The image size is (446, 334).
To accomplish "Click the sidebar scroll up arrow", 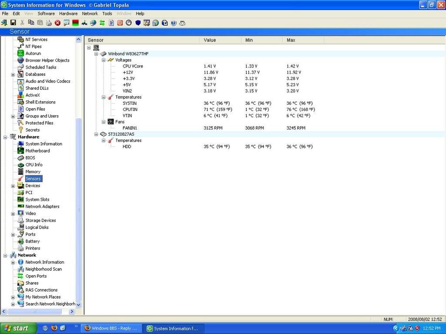I will (78, 40).
